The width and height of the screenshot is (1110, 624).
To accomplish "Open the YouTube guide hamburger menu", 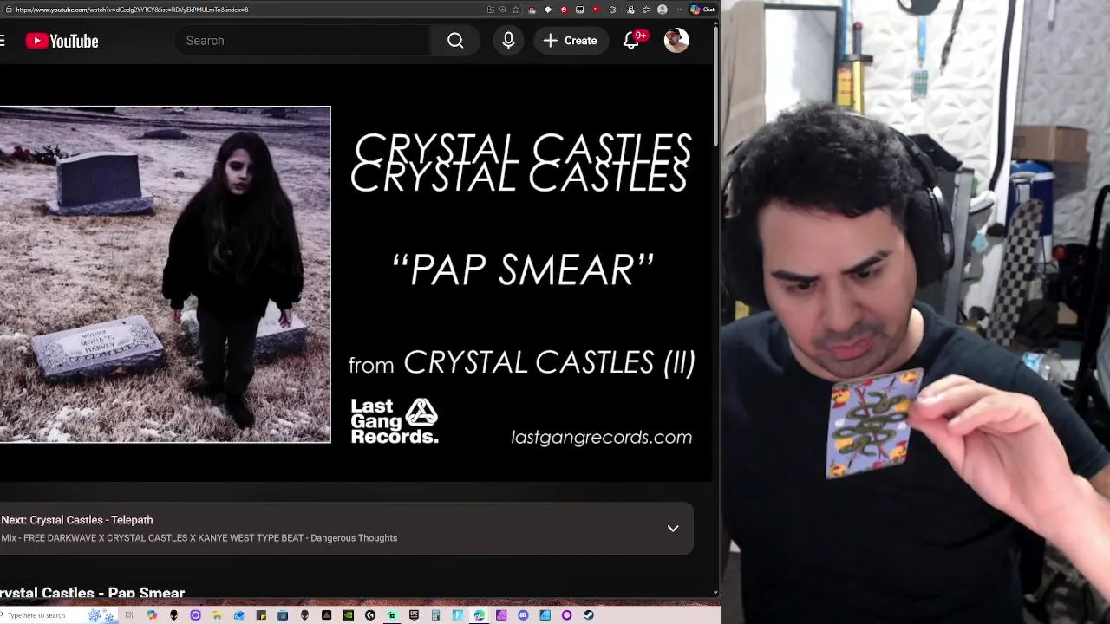I will [3, 41].
